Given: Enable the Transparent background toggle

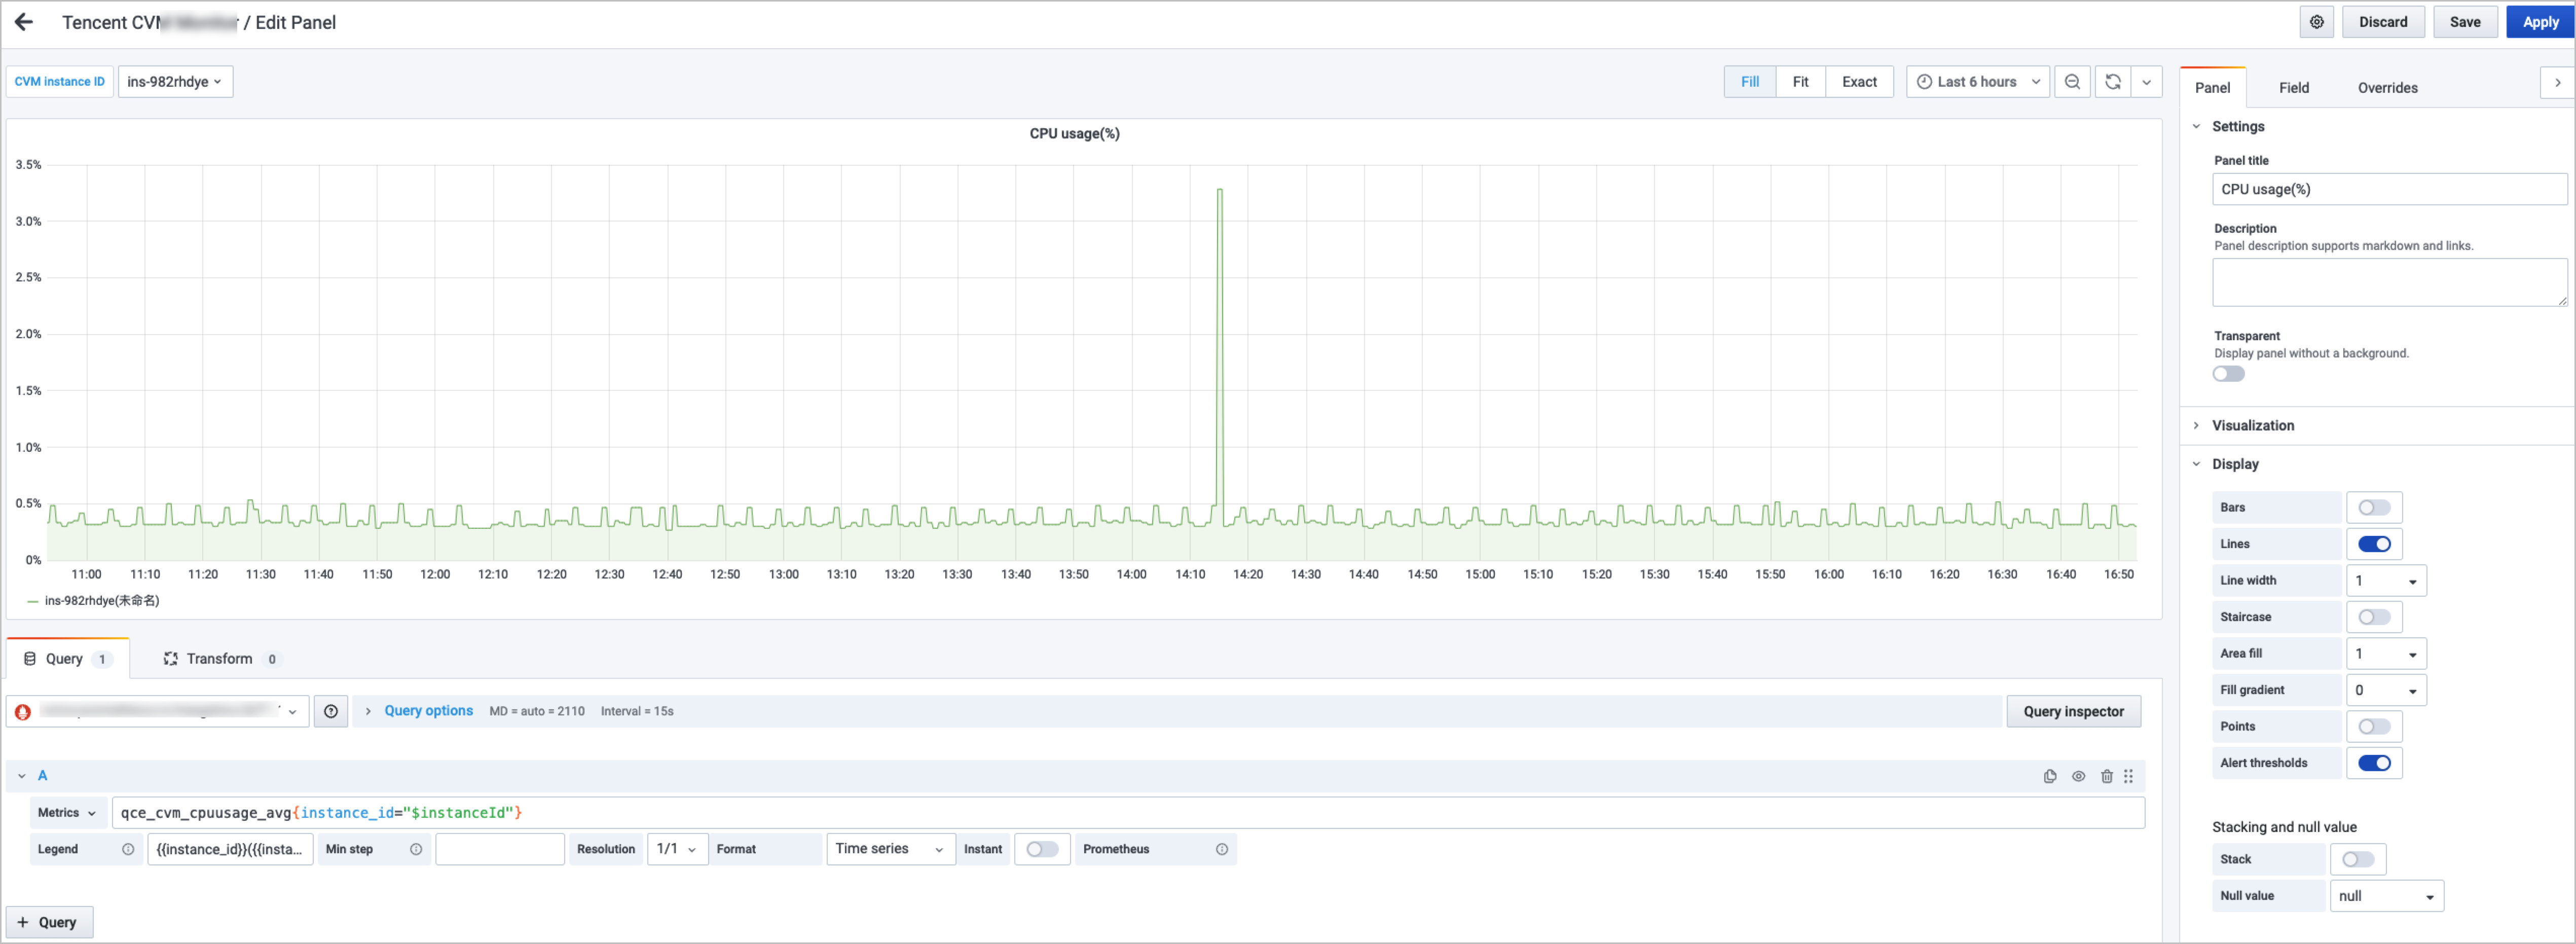Looking at the screenshot, I should tap(2228, 373).
